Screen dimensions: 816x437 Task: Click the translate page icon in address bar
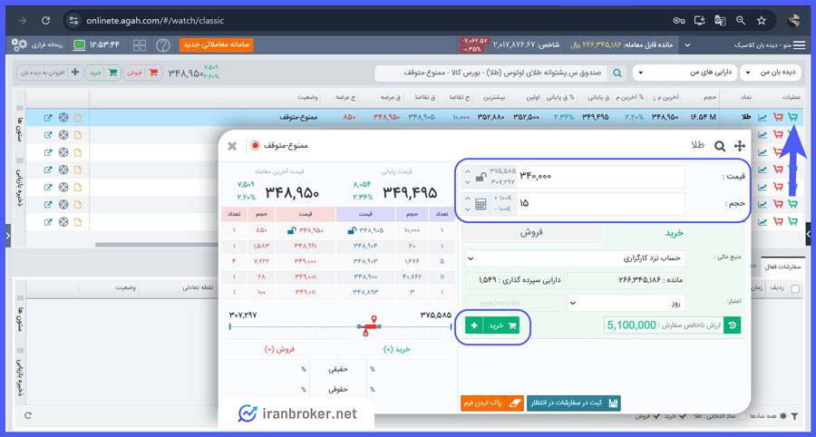[x=720, y=20]
